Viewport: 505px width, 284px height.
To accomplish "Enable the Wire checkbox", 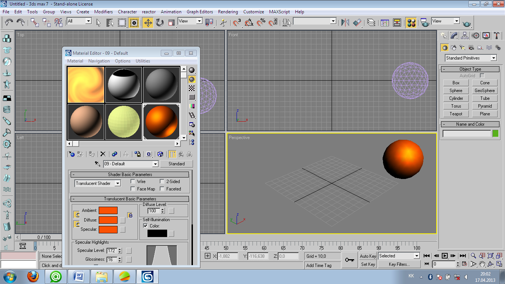I will 133,182.
